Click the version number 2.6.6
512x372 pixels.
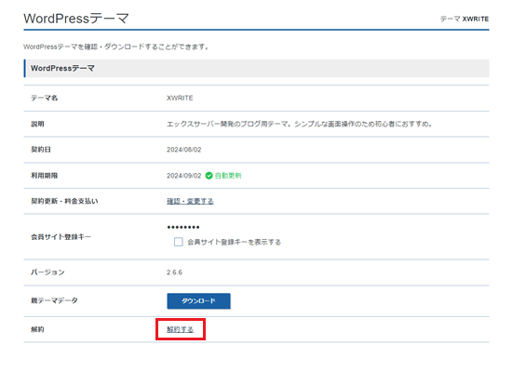click(x=174, y=272)
